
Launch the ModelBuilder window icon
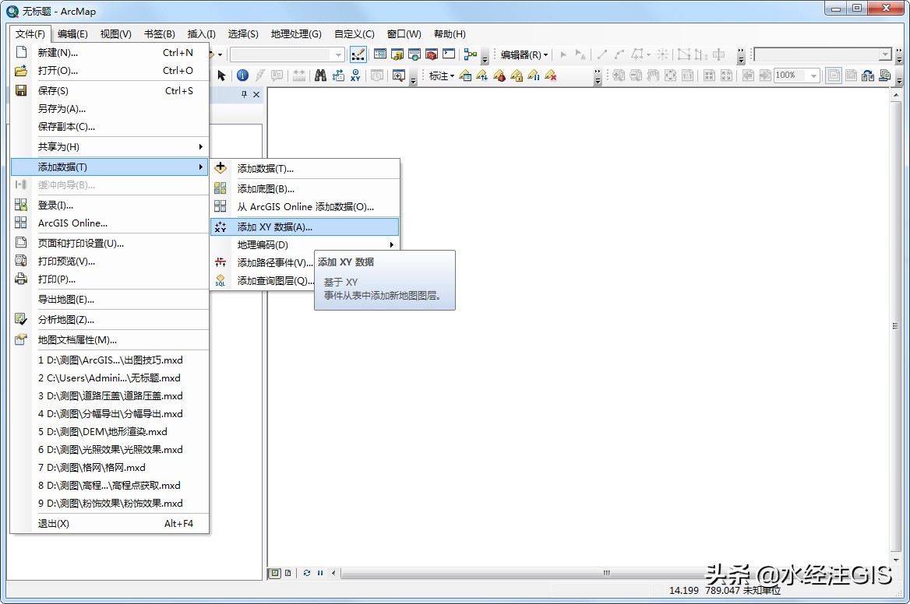coord(470,54)
